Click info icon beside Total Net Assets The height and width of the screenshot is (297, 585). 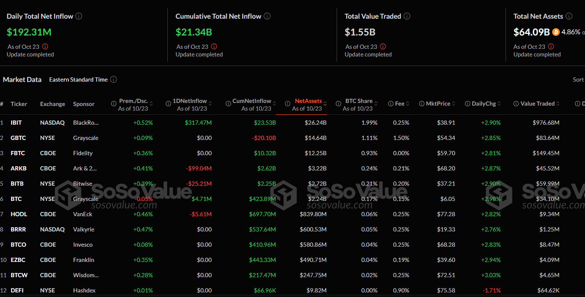pyautogui.click(x=569, y=16)
